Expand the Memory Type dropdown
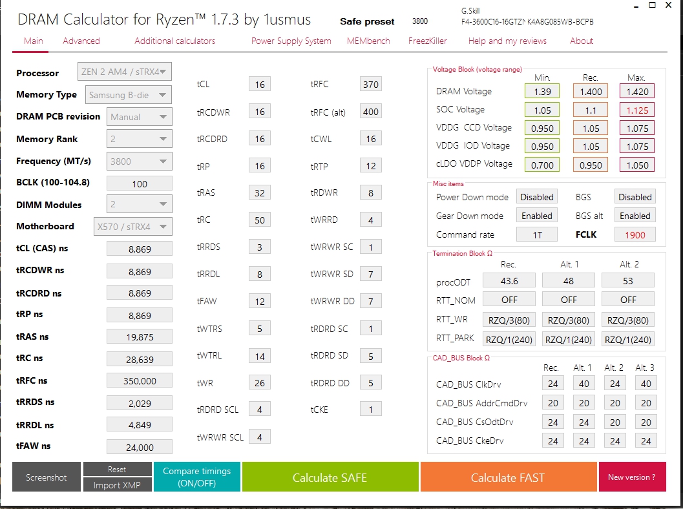This screenshot has width=683, height=509. coord(128,95)
